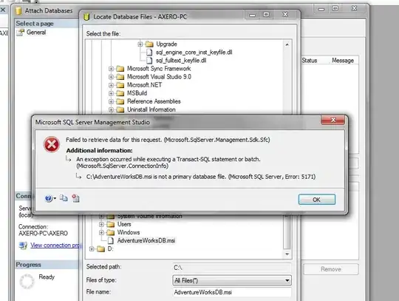Select the Windows folder icon
Image resolution: width=399 pixels, height=301 pixels.
(110, 232)
